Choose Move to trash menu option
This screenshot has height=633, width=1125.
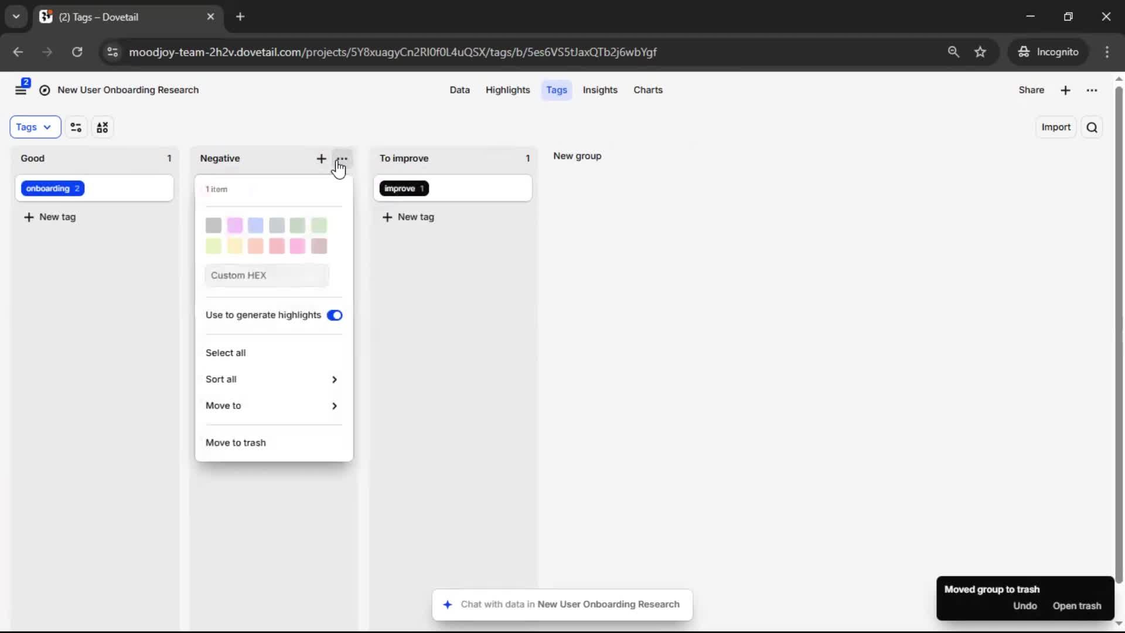[x=236, y=443]
